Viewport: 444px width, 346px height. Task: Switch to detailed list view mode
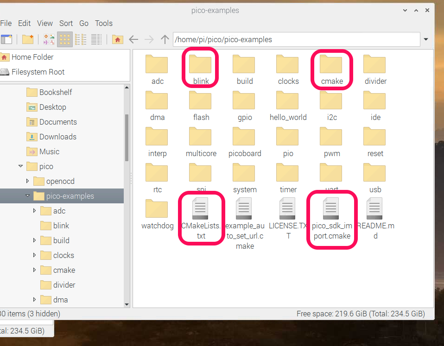coord(96,39)
